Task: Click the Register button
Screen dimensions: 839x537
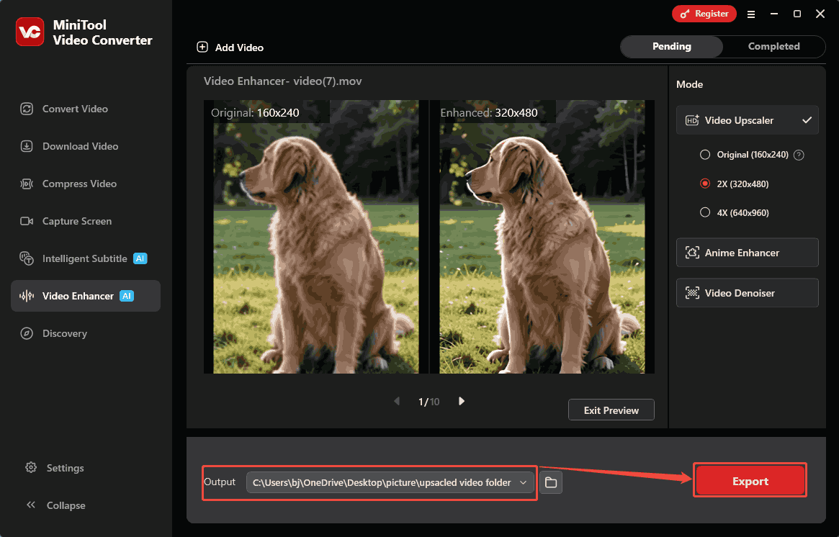Action: click(x=704, y=14)
